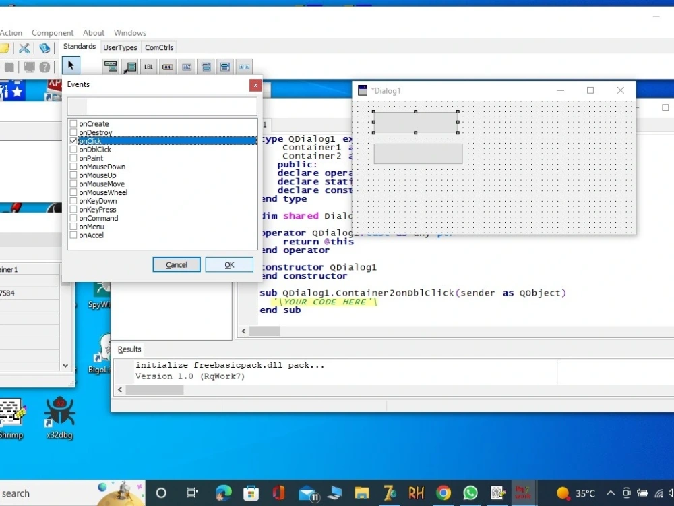
Task: Select the abX textbox control tool
Action: [187, 66]
